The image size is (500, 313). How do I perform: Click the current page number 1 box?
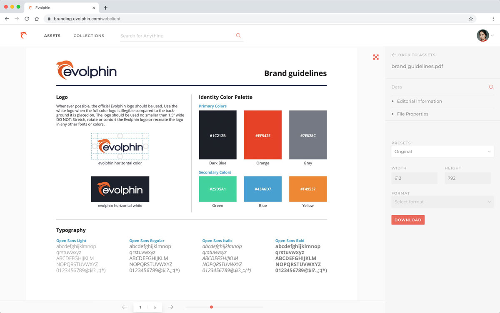(140, 307)
